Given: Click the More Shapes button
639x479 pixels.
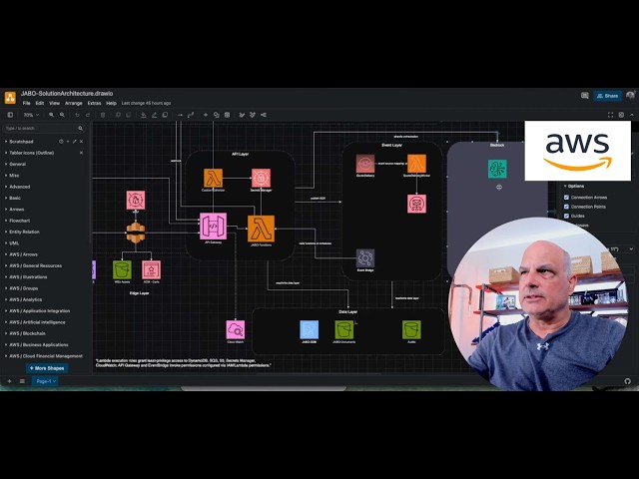Looking at the screenshot, I should [x=47, y=368].
